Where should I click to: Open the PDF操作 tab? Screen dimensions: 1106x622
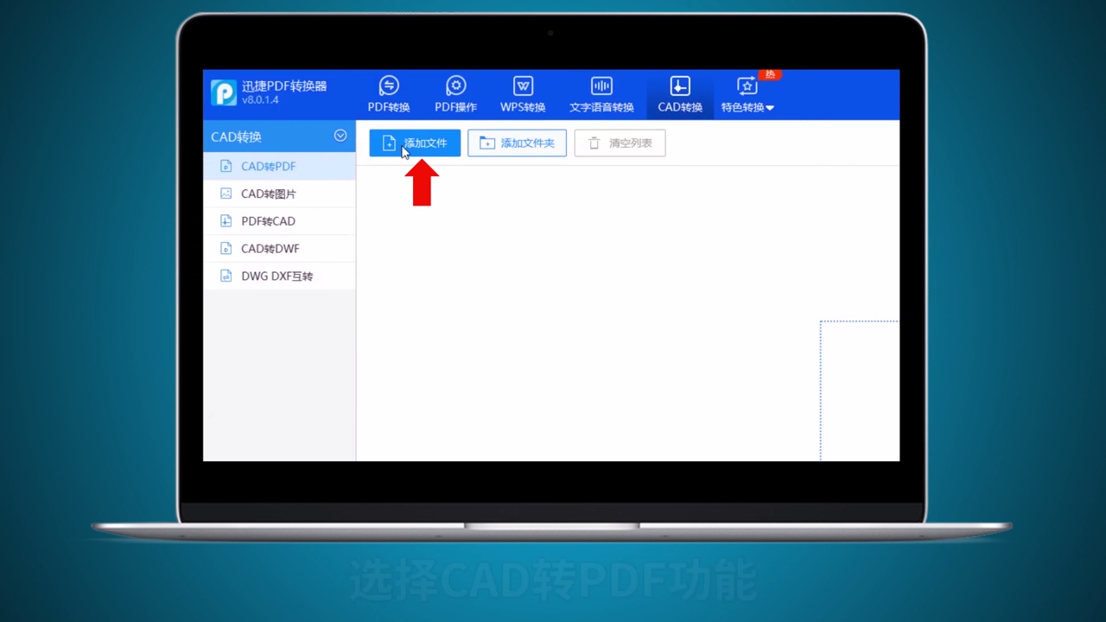click(x=455, y=95)
